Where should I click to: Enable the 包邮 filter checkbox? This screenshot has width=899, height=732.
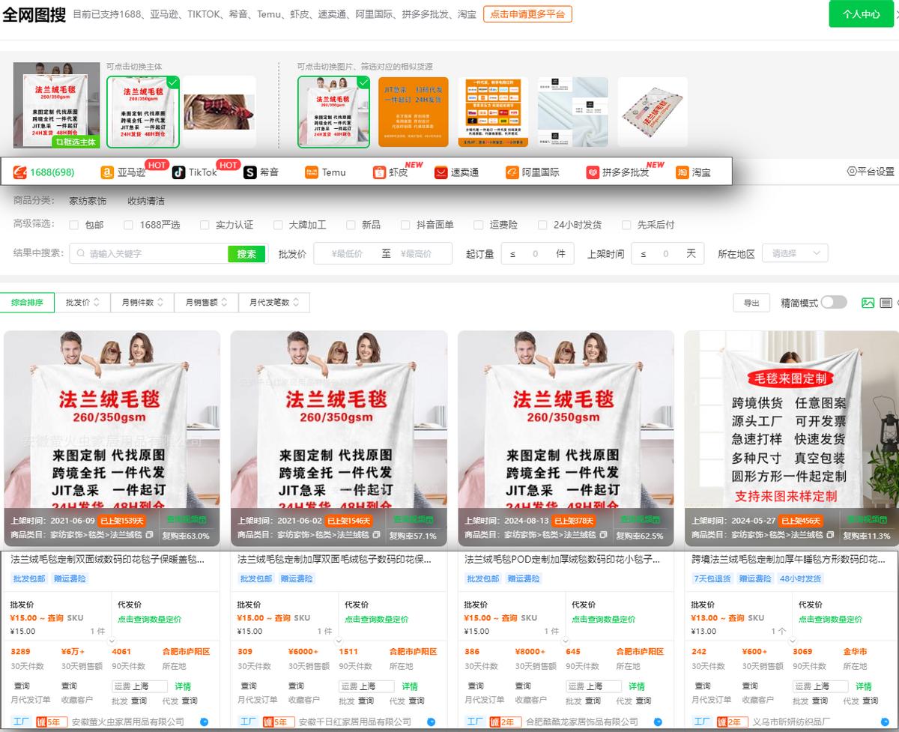[x=73, y=225]
